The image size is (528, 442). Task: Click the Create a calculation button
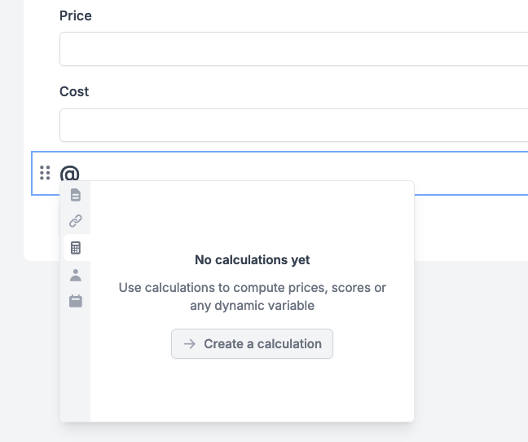[253, 344]
